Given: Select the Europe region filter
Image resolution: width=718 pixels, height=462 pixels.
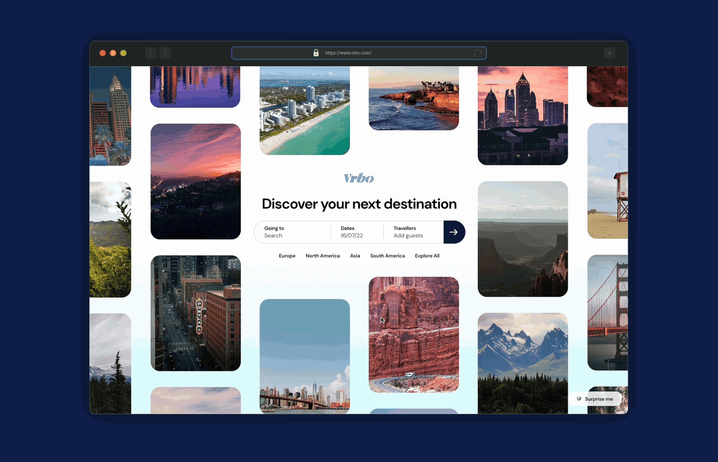Looking at the screenshot, I should point(287,256).
